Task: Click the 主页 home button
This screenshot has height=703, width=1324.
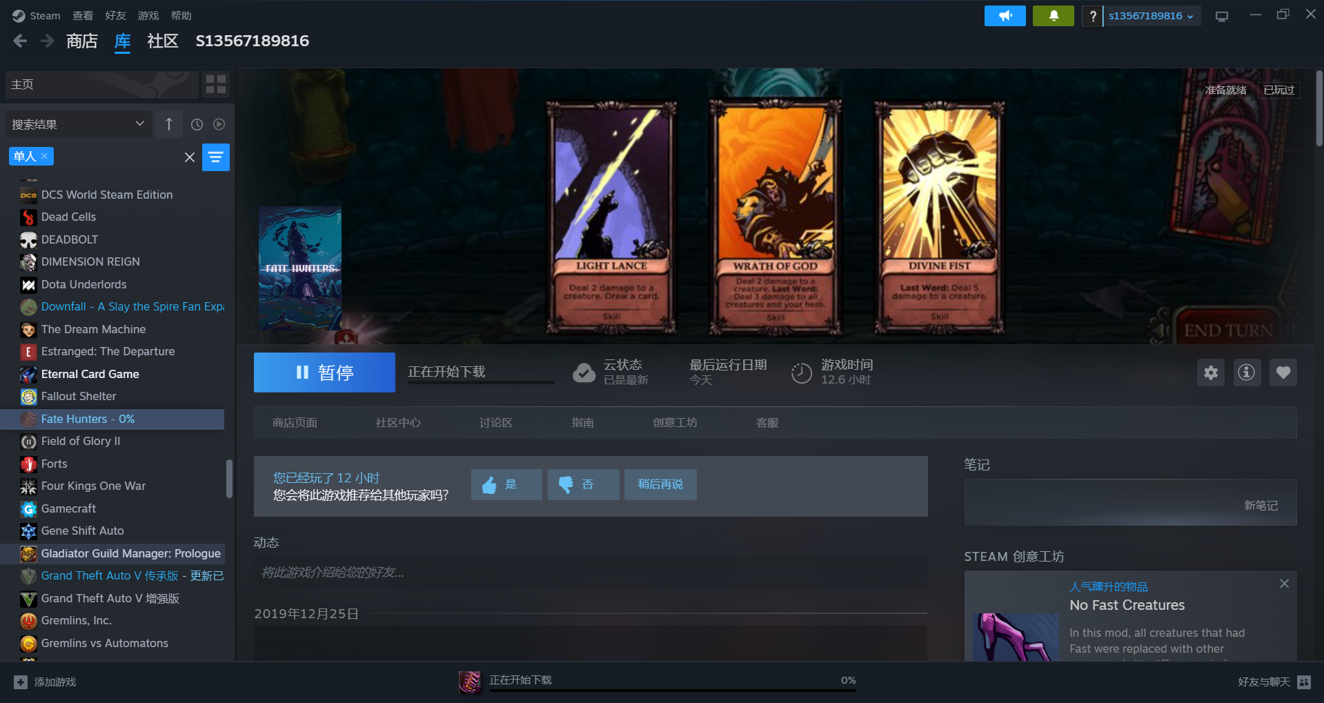Action: [x=102, y=85]
